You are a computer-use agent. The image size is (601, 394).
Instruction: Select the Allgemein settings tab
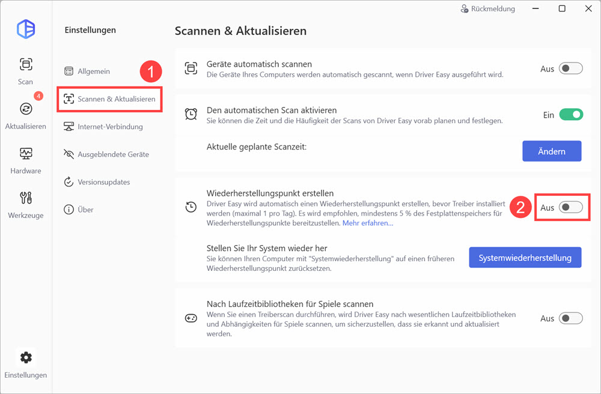(x=93, y=71)
